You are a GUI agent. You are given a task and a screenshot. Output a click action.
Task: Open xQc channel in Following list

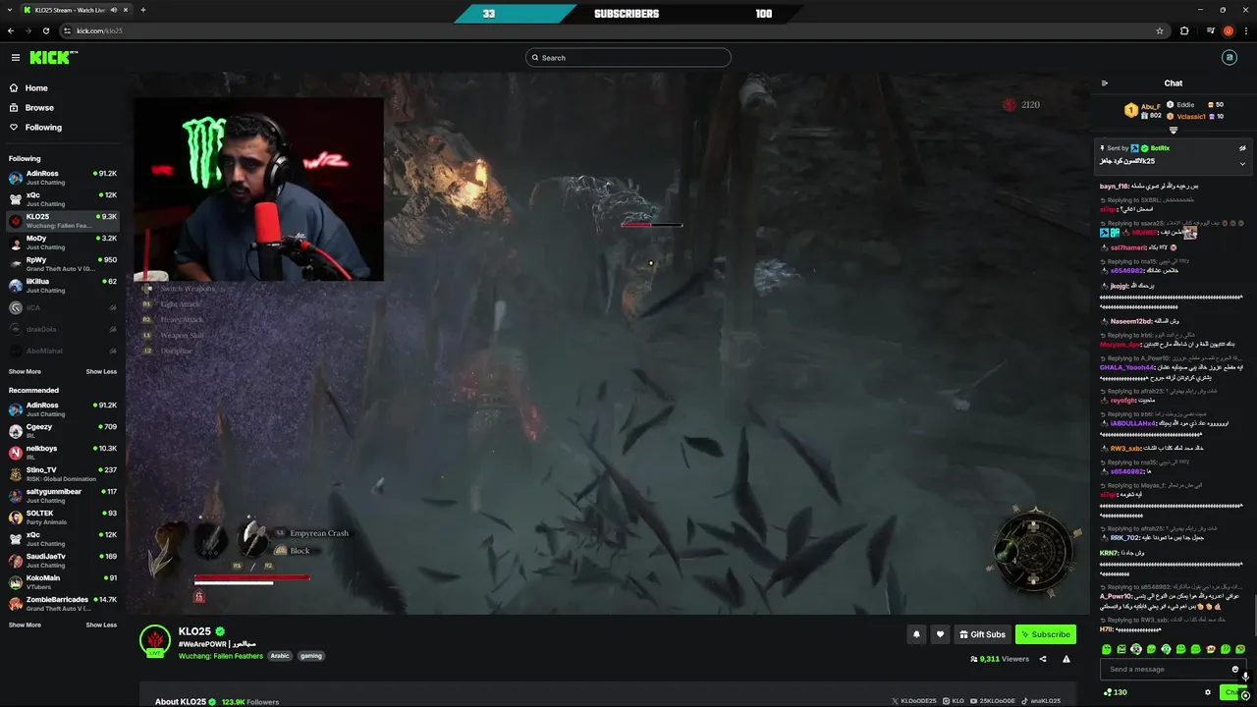[63, 199]
